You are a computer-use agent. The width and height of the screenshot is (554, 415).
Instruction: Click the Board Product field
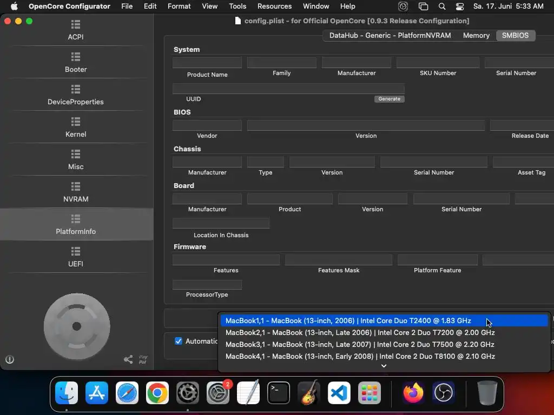290,199
